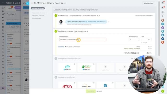
Task: Close the payment slider with the round X
Action: click(x=28, y=3)
